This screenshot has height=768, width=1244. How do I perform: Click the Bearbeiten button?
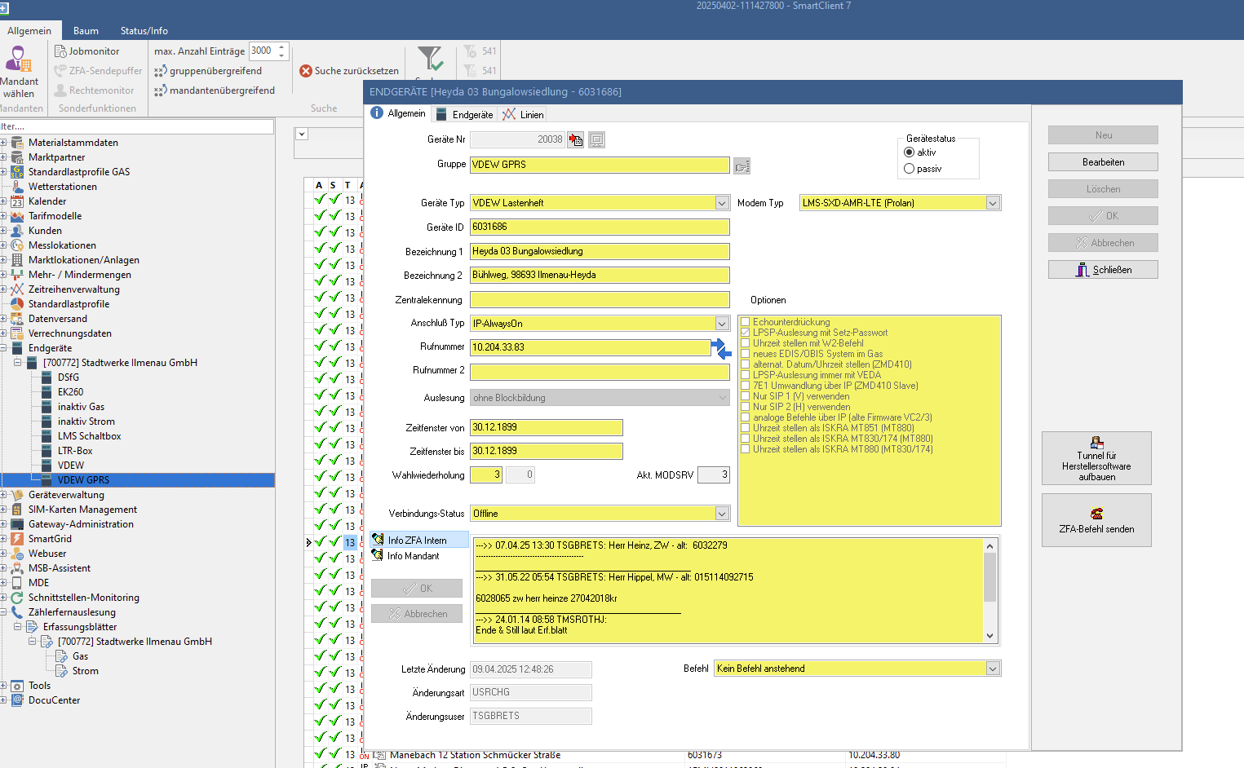[x=1103, y=162]
